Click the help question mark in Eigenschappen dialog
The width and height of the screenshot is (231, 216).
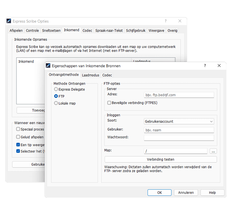click(205, 66)
